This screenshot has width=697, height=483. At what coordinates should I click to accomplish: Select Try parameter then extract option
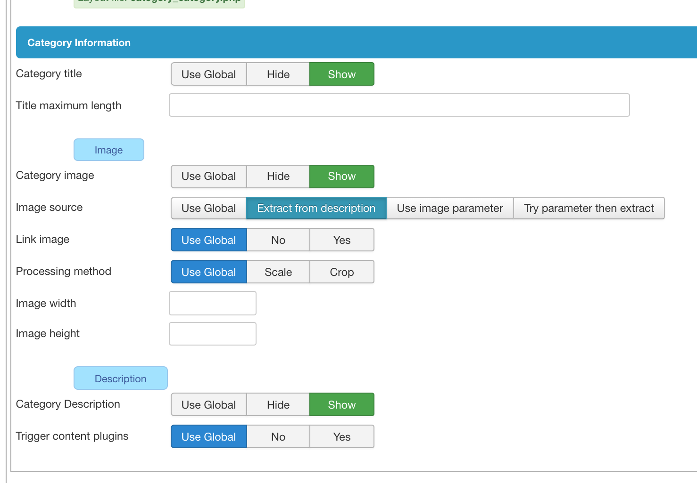589,208
